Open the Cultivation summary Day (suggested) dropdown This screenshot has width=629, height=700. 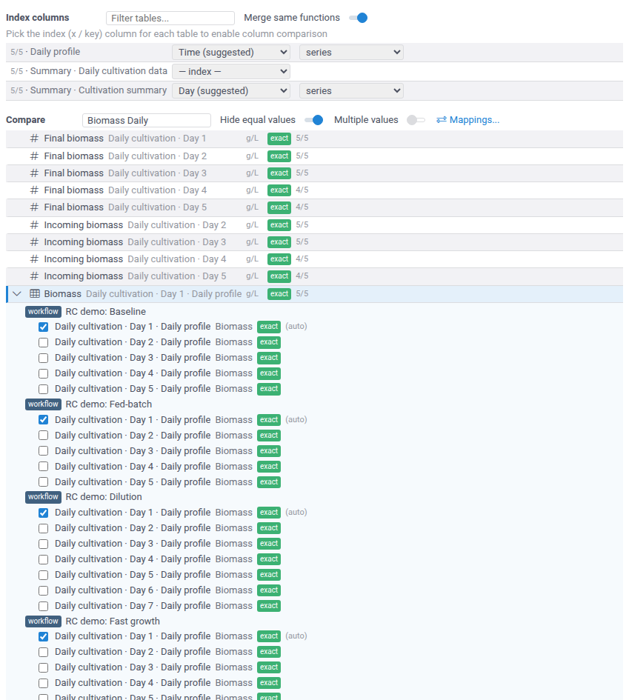tap(231, 90)
